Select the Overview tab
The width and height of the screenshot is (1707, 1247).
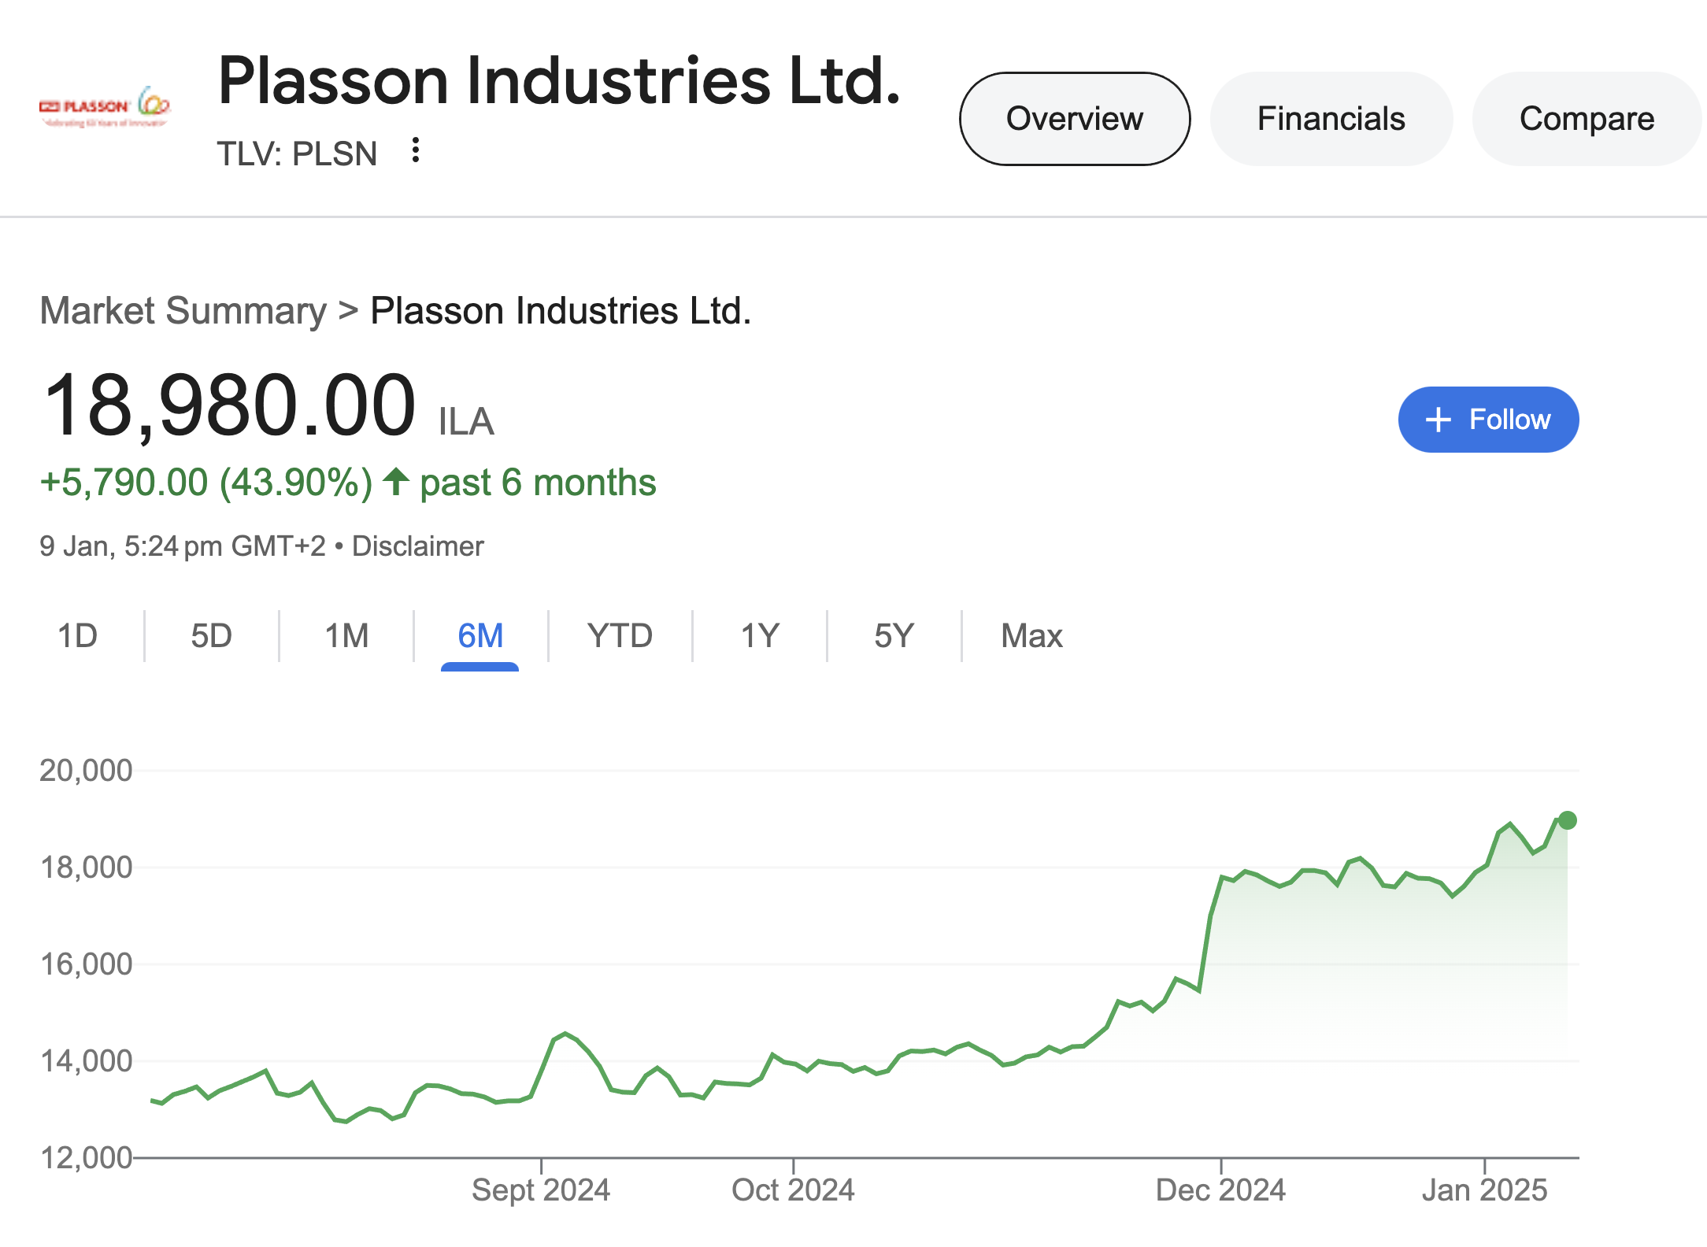point(1075,119)
